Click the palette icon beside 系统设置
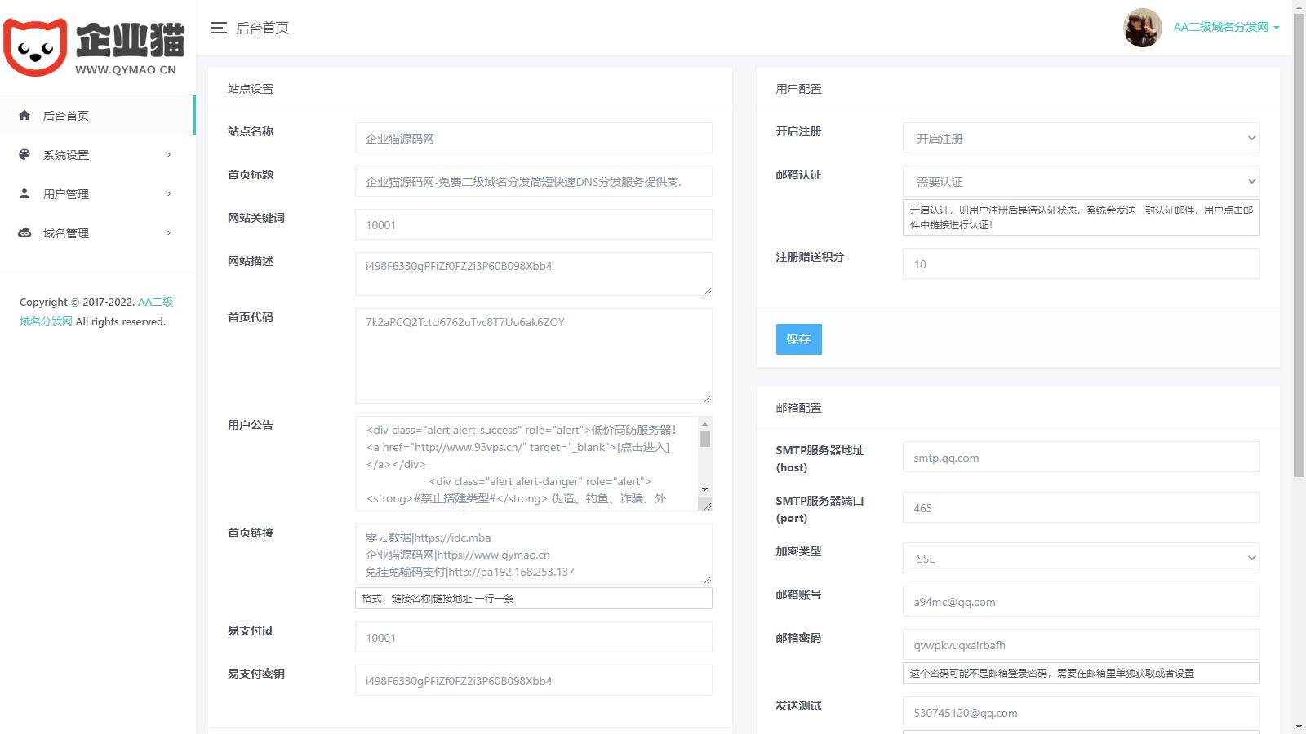The image size is (1306, 734). [x=24, y=155]
